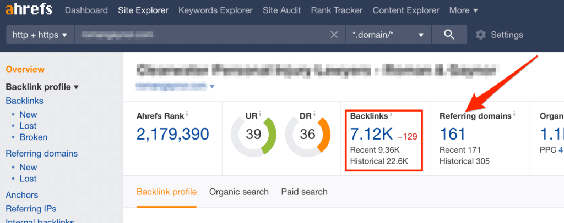Viewport: 564px width, 223px height.
Task: Click the magnifying glass search button
Action: coord(449,35)
